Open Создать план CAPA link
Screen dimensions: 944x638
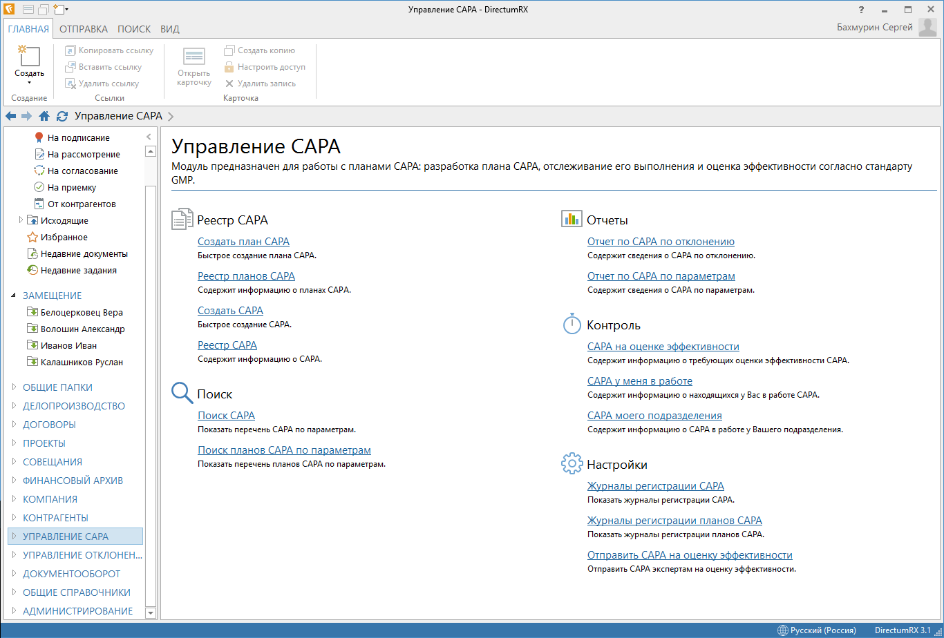pos(243,242)
